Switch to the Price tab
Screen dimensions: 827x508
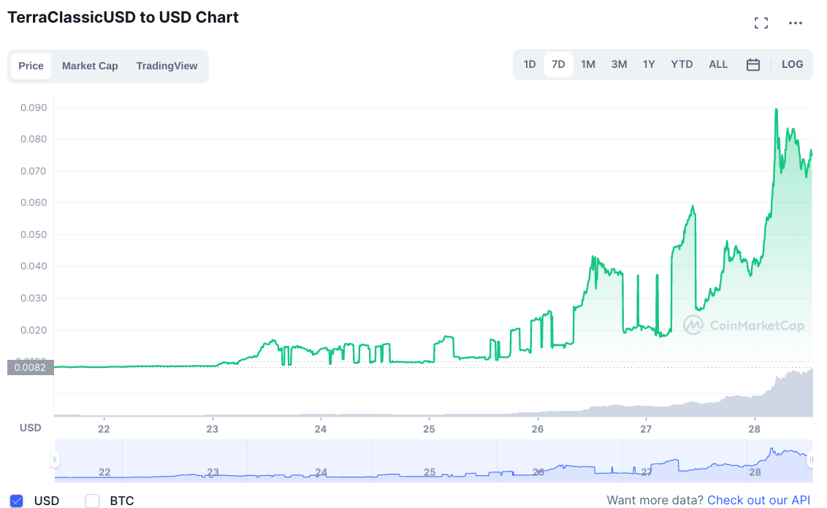[x=31, y=66]
